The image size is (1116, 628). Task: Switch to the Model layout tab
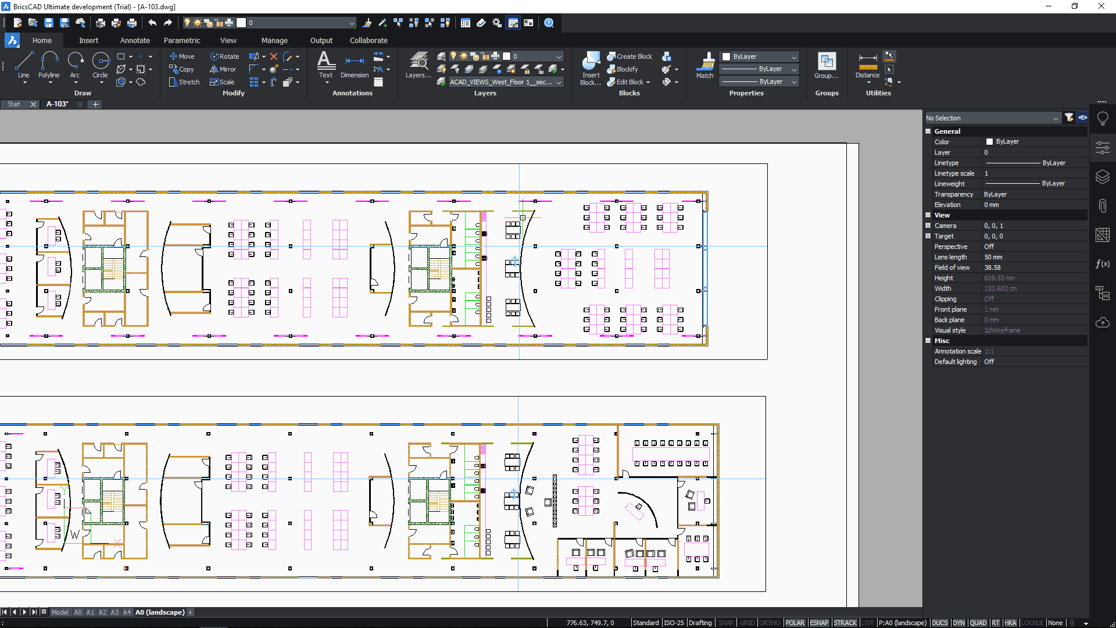[x=60, y=612]
